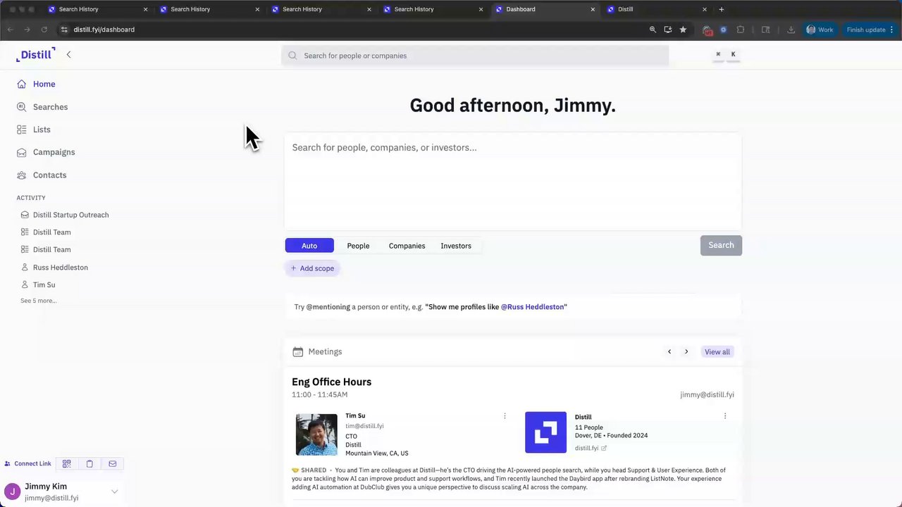Click View all meetings
Image resolution: width=902 pixels, height=507 pixels.
pos(717,351)
